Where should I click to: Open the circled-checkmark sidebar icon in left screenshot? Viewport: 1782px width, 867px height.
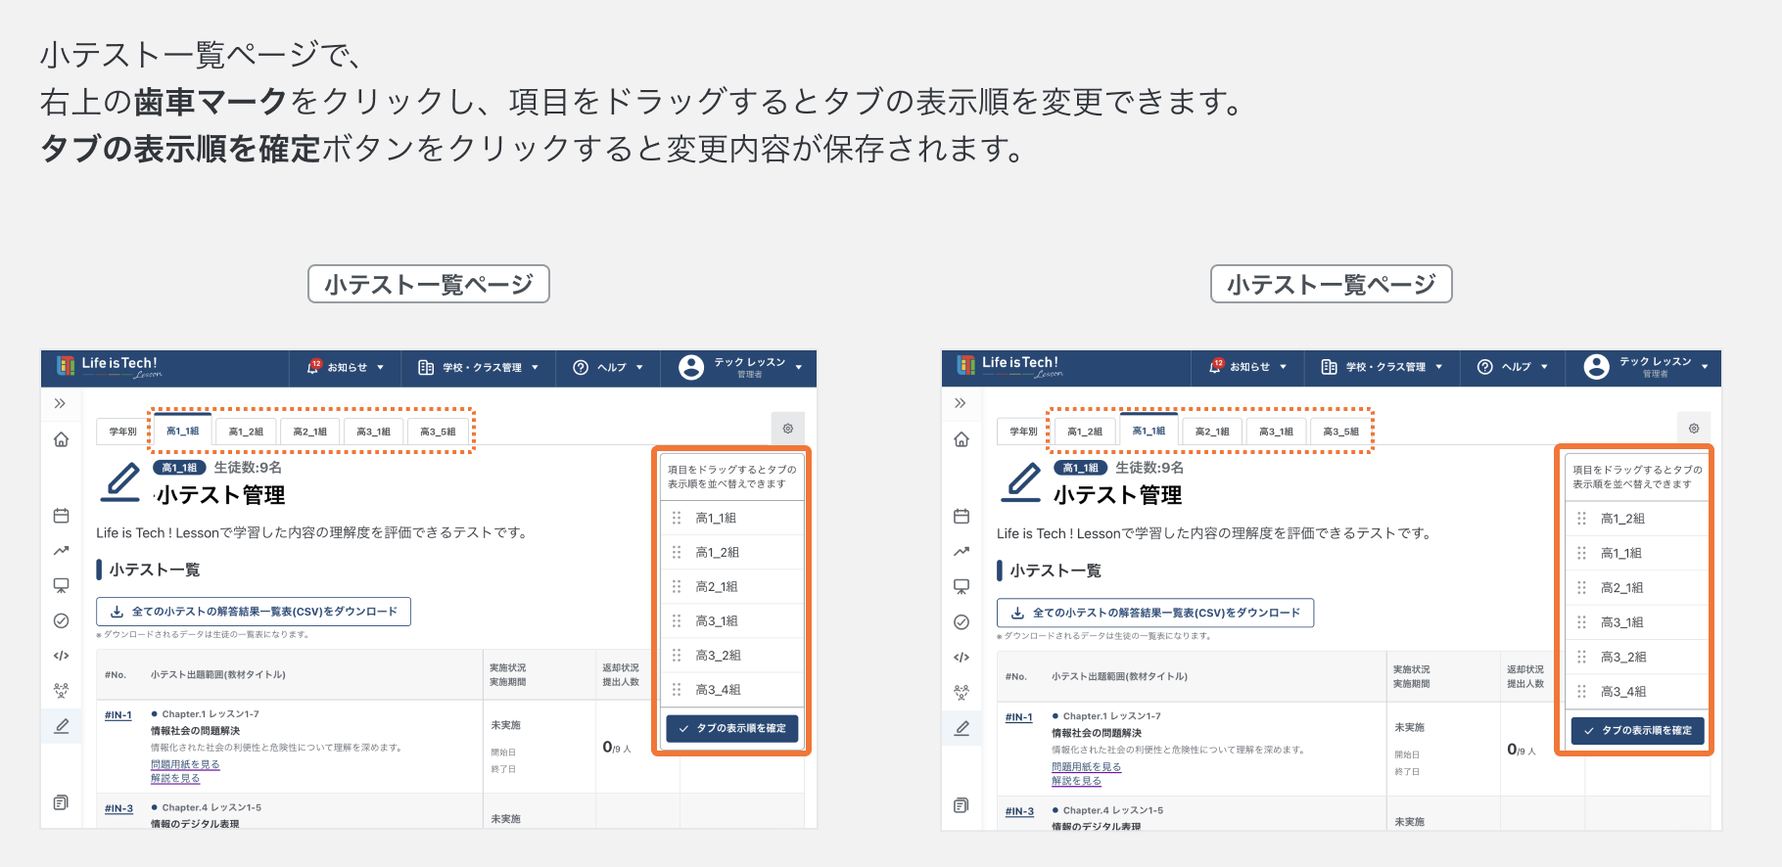61,620
